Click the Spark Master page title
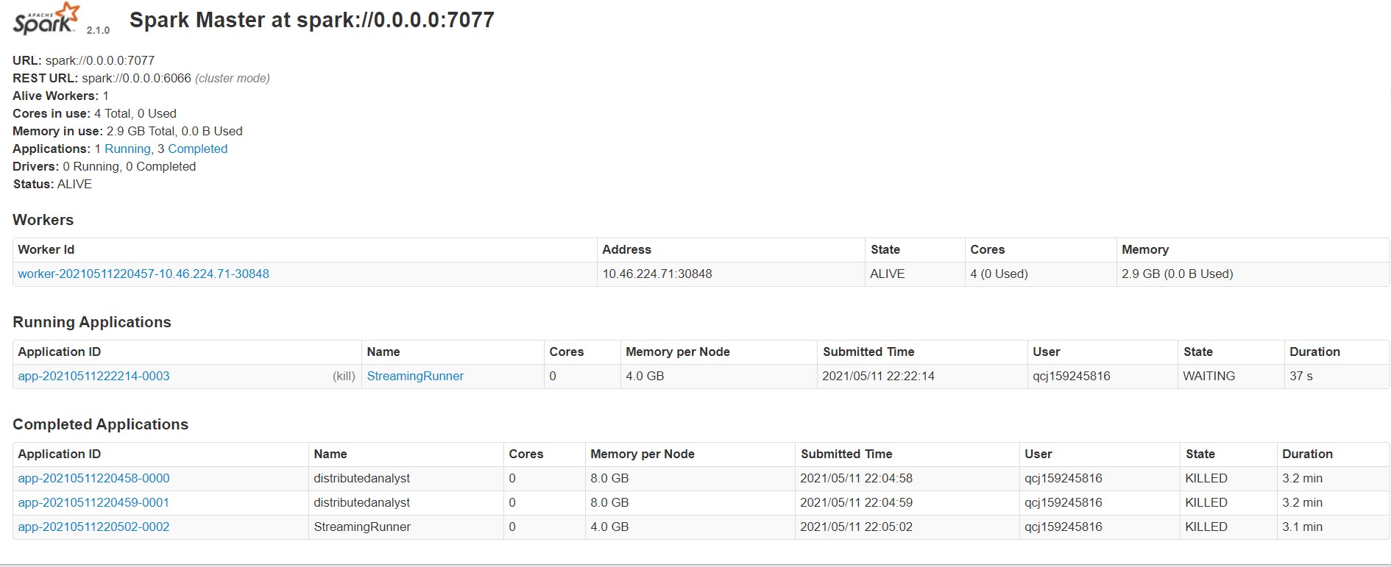Image resolution: width=1391 pixels, height=567 pixels. 312,20
